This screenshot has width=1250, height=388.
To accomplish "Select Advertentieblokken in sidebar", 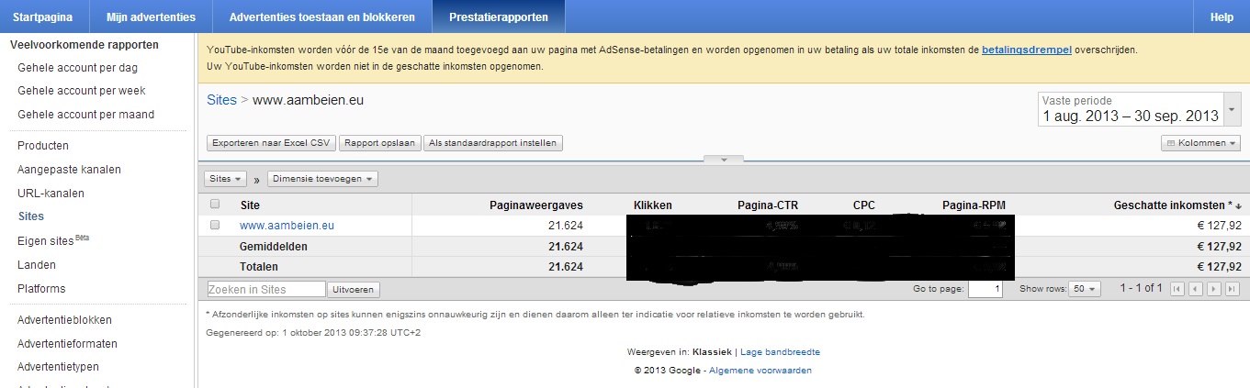I will click(64, 320).
